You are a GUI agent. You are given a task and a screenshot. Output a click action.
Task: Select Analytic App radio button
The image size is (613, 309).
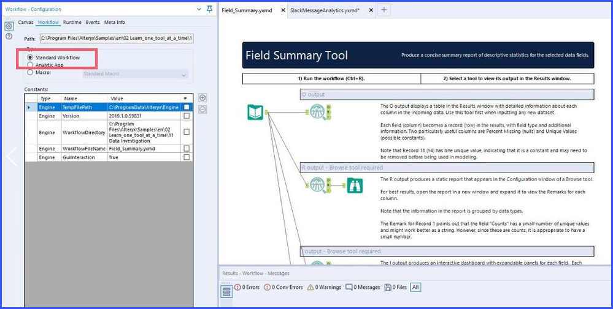point(30,65)
